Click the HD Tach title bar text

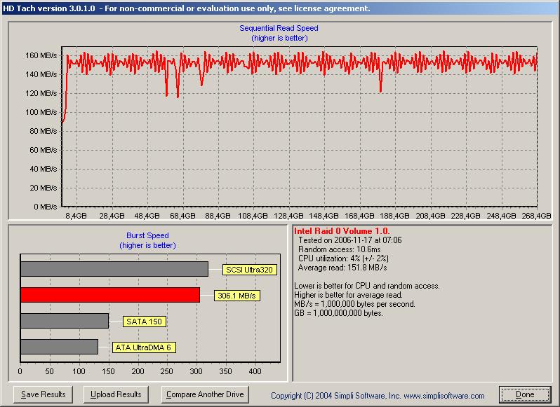[x=187, y=8]
